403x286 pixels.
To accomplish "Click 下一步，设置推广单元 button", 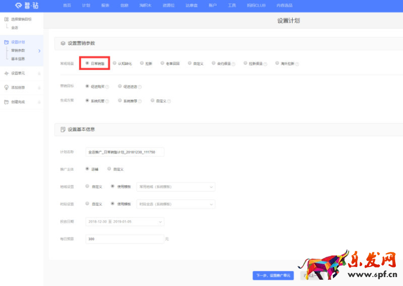I will pyautogui.click(x=273, y=275).
